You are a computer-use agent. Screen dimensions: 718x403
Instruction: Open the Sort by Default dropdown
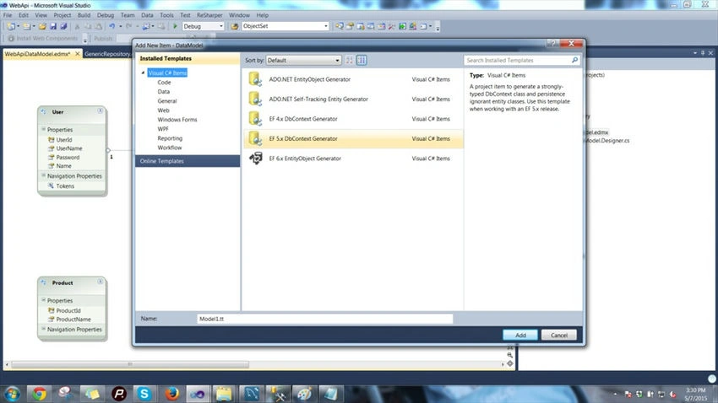click(x=303, y=61)
